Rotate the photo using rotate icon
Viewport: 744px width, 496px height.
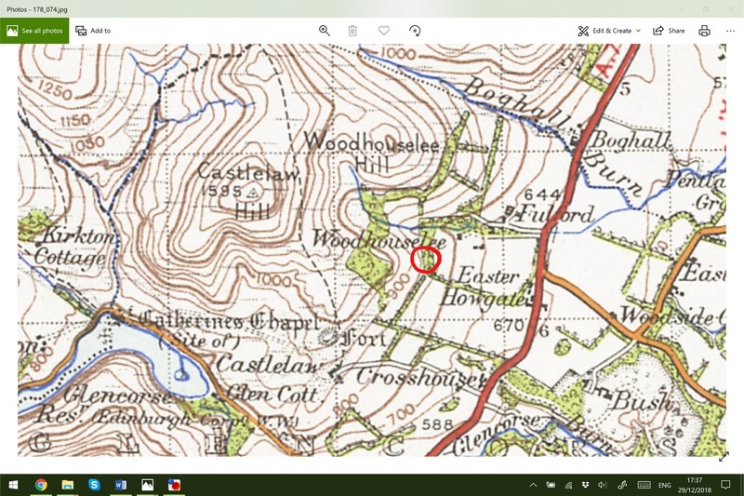coord(415,31)
